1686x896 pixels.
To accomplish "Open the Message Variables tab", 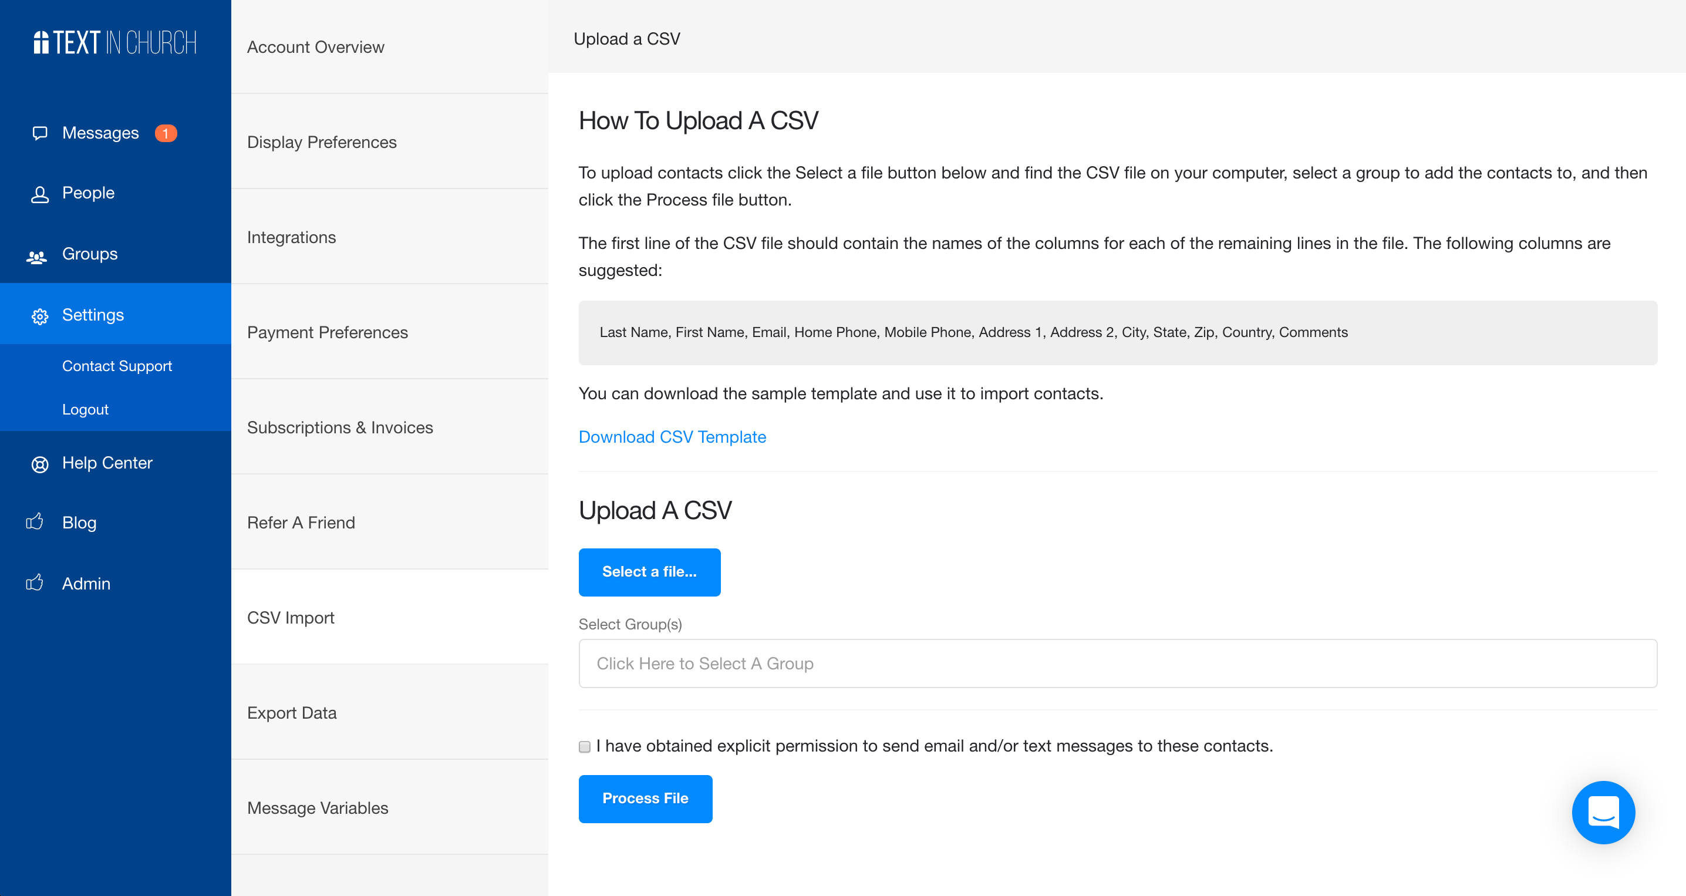I will [389, 807].
